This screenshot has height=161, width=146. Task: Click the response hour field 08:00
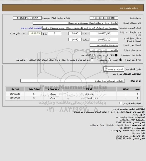coord(75,34)
